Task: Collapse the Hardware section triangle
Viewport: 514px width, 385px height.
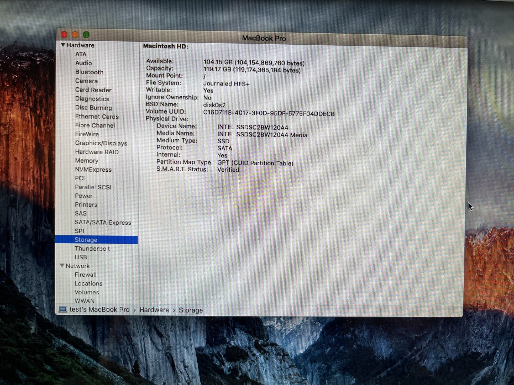Action: point(63,45)
